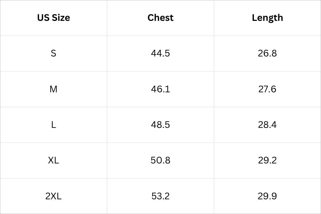This screenshot has width=321, height=214.
Task: Select the length measurement 29.2
Action: (267, 160)
